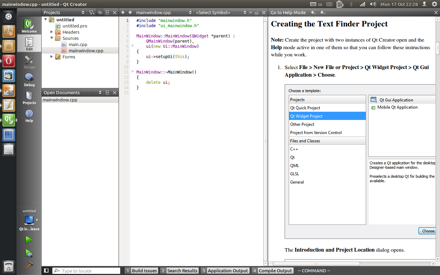Go to previous help page arrow
This screenshot has width=440, height=275.
pyautogui.click(x=313, y=12)
